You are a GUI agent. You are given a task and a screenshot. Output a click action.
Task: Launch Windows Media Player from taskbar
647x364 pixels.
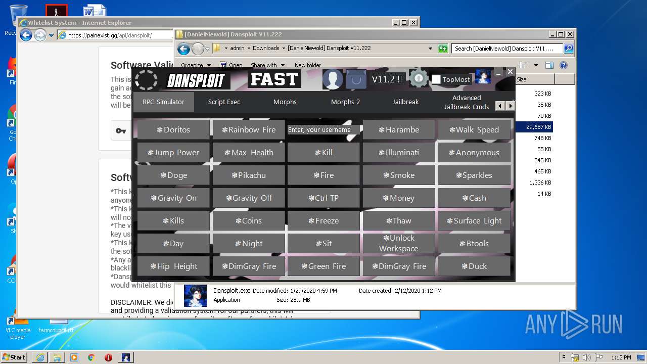(x=74, y=357)
